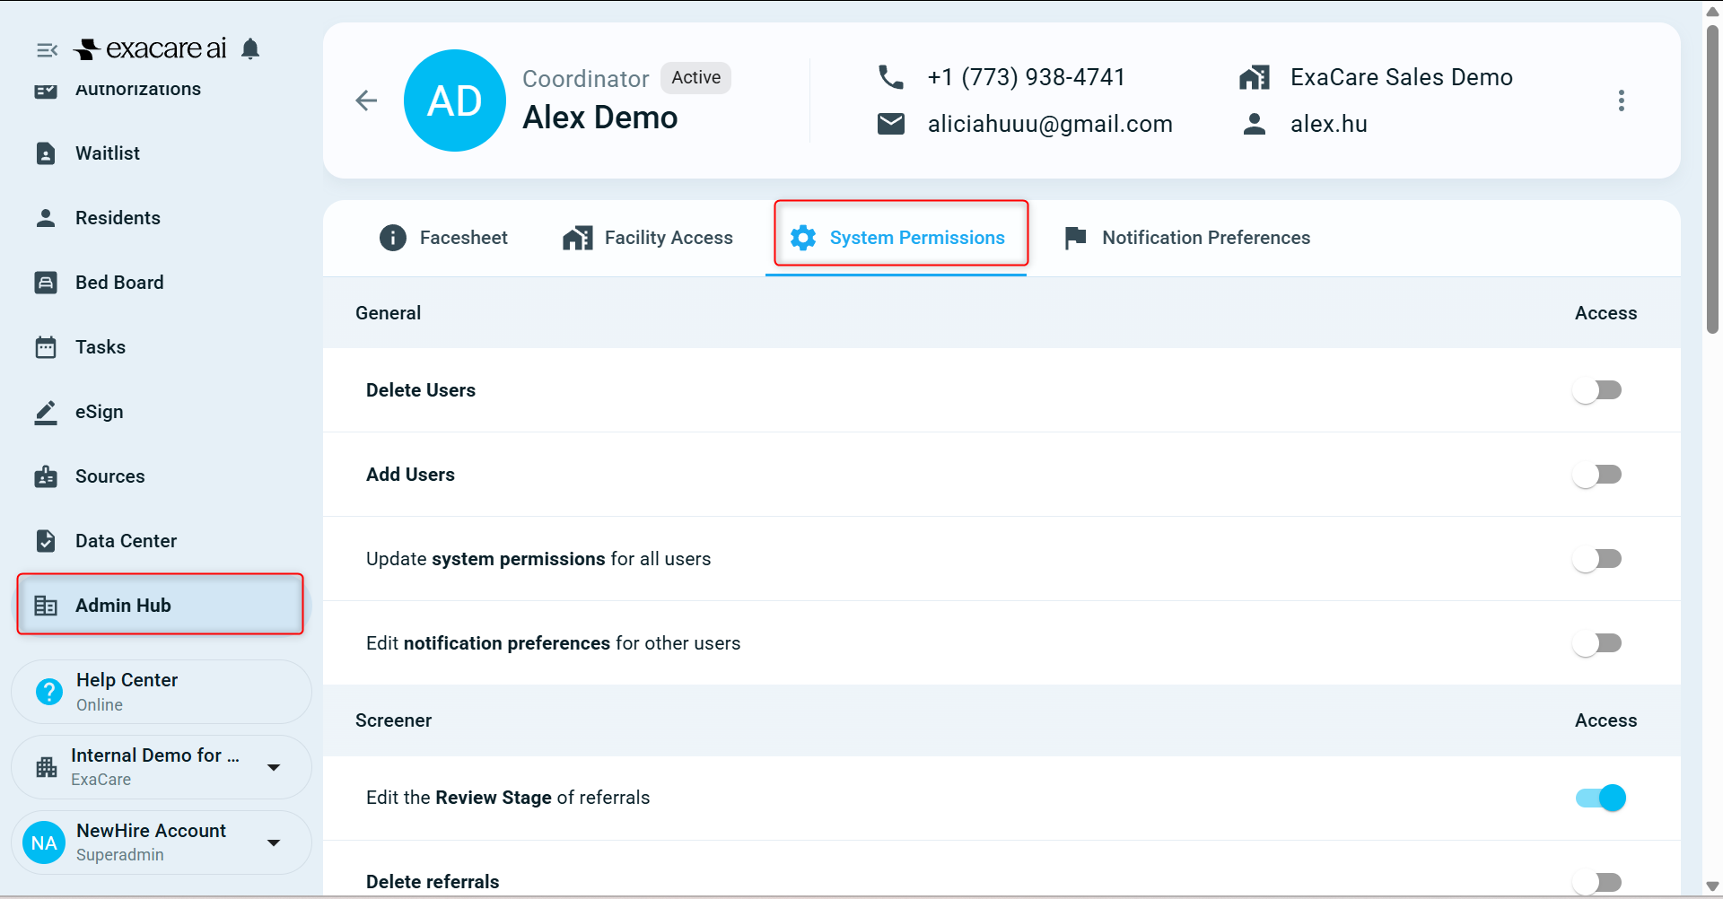Click the phone icon beside the number
This screenshot has height=899, width=1723.
(x=890, y=77)
